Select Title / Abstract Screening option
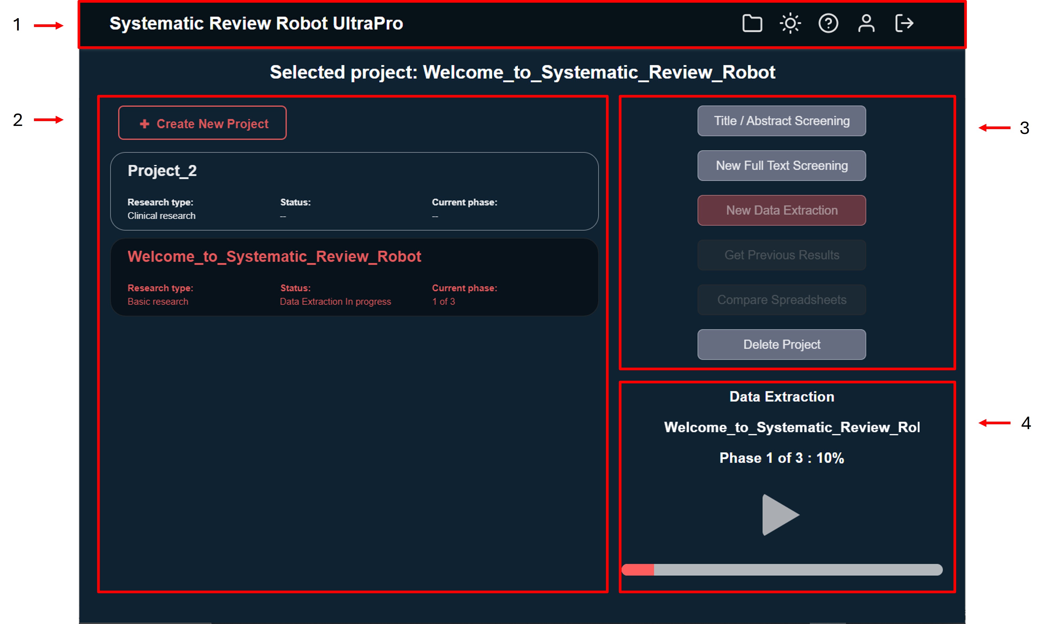 click(782, 121)
